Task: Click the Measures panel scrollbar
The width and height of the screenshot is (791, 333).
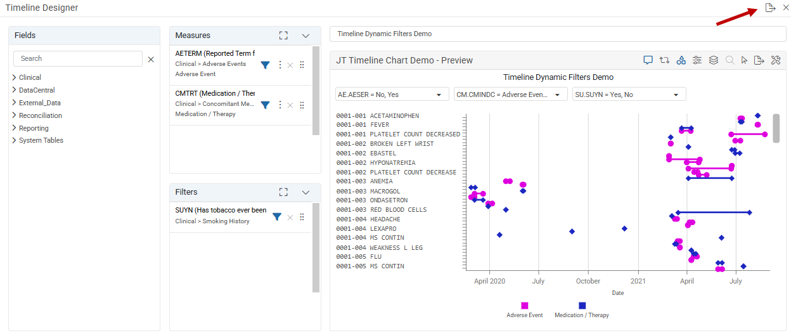Action: click(x=316, y=90)
